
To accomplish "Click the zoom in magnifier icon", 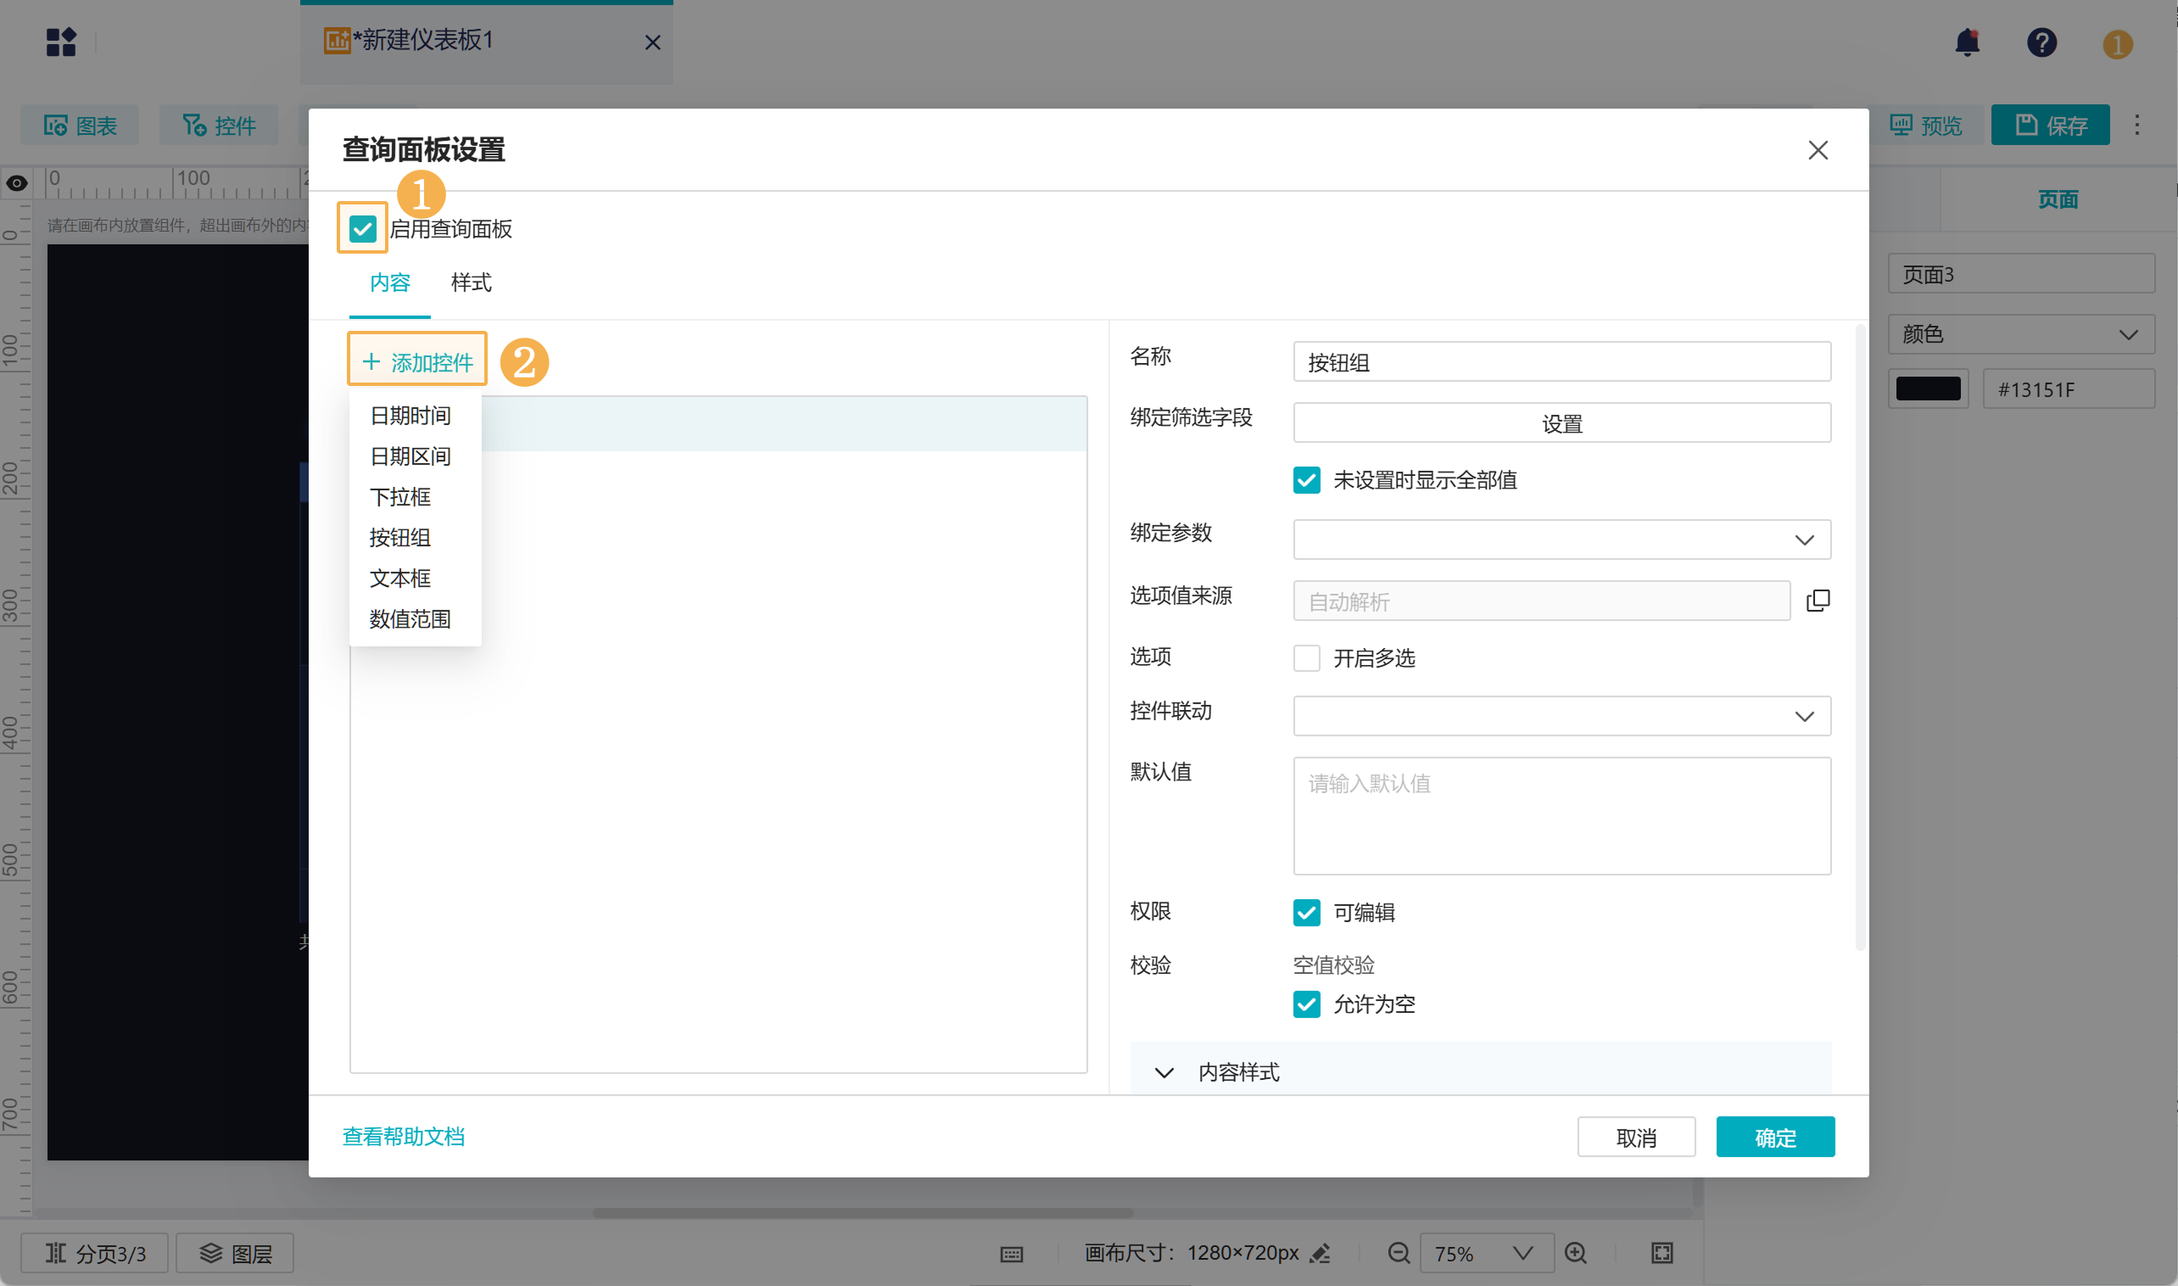I will 1576,1253.
